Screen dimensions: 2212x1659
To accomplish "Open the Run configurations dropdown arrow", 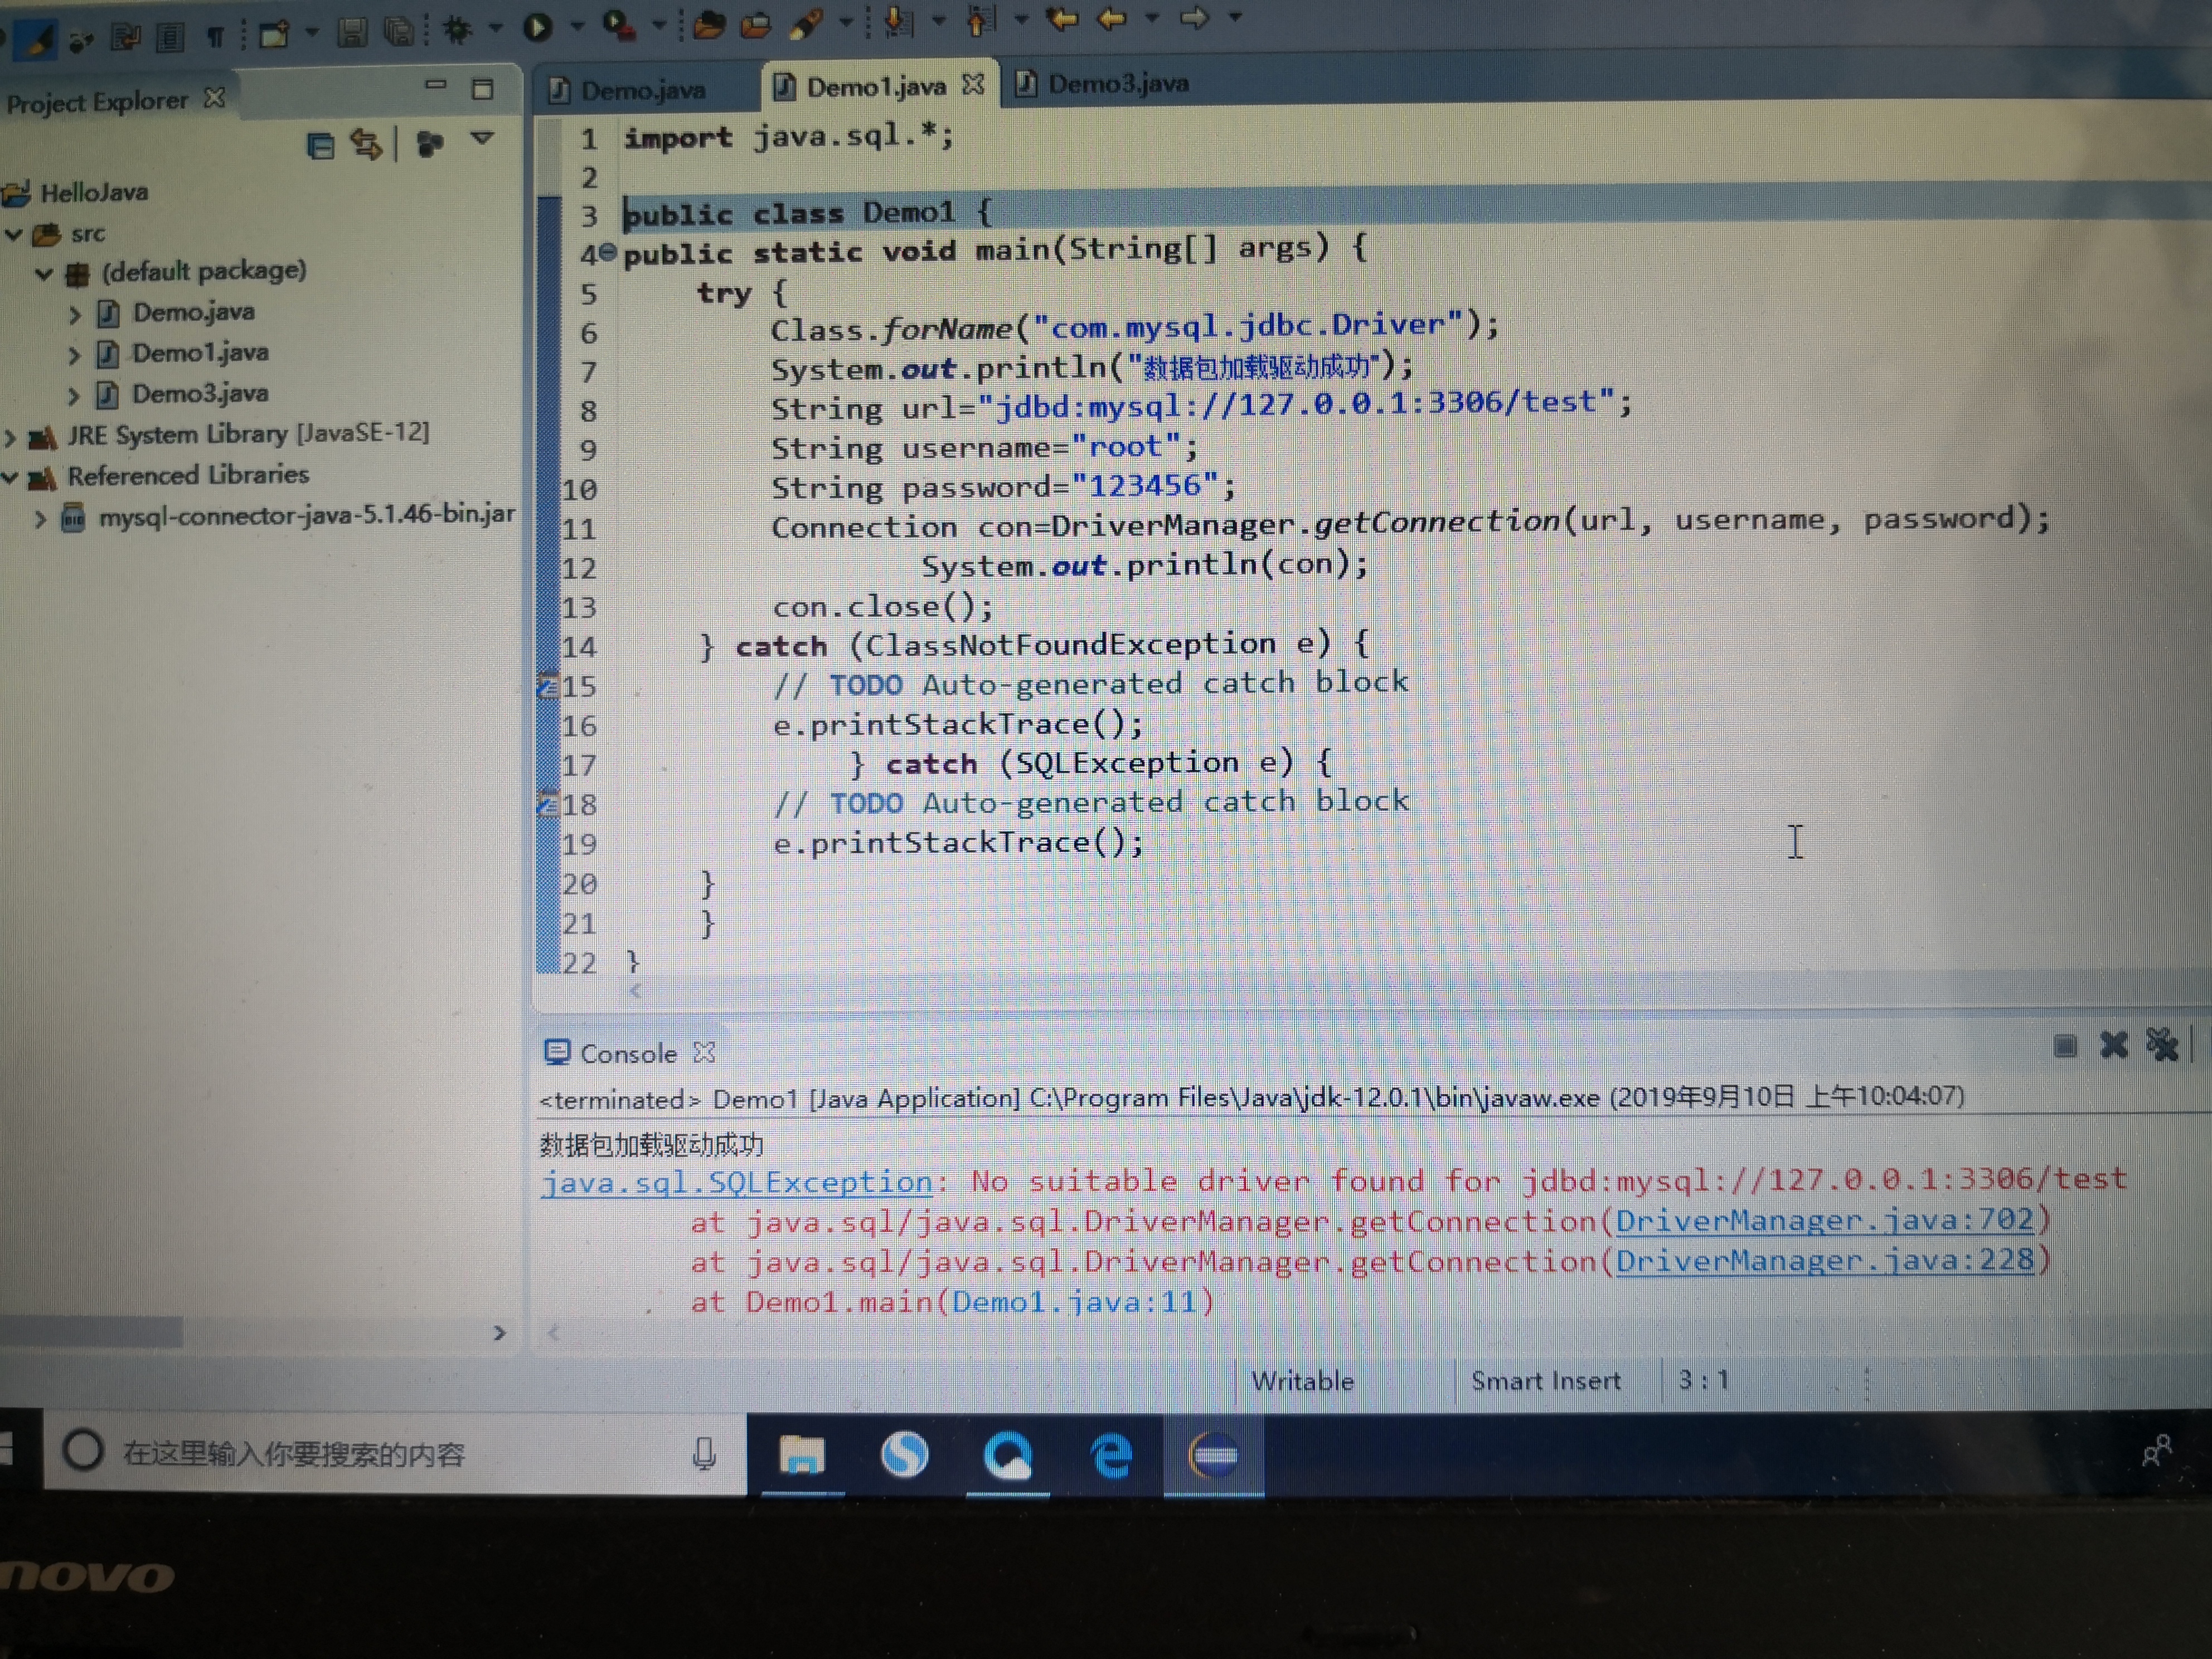I will click(577, 26).
